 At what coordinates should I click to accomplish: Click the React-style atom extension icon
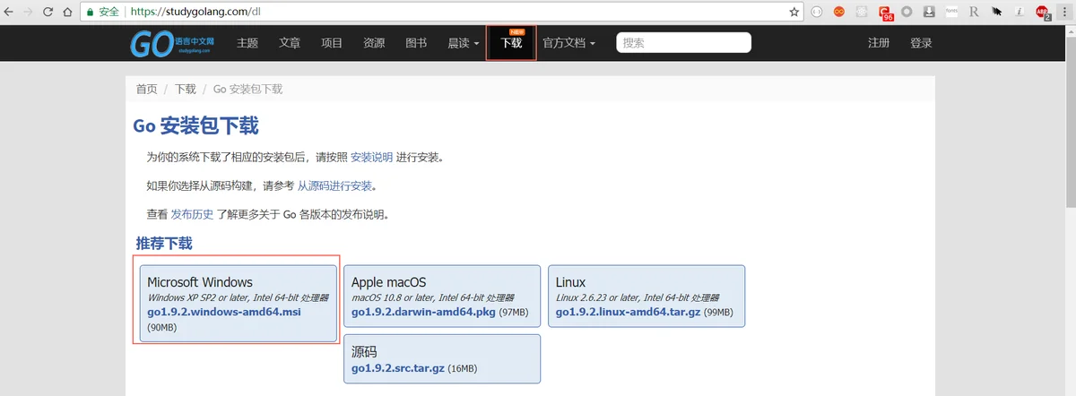pyautogui.click(x=862, y=13)
